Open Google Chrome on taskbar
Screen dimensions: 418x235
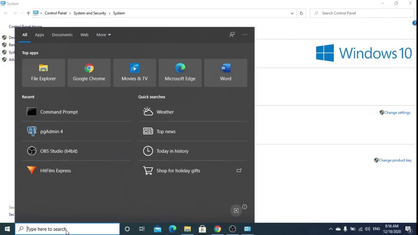(x=217, y=229)
